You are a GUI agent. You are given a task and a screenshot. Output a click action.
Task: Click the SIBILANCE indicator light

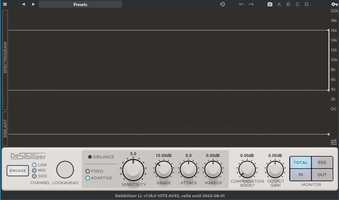pyautogui.click(x=90, y=157)
